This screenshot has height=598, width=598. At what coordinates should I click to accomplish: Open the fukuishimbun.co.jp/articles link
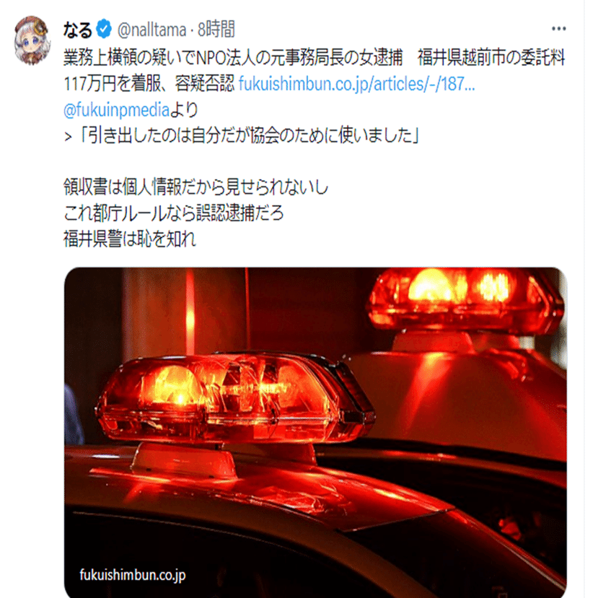coord(356,84)
